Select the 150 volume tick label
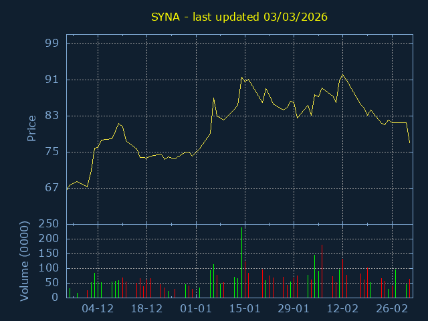 pyautogui.click(x=47, y=253)
